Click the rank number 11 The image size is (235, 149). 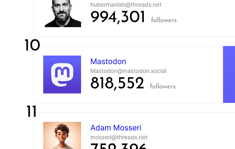32,112
